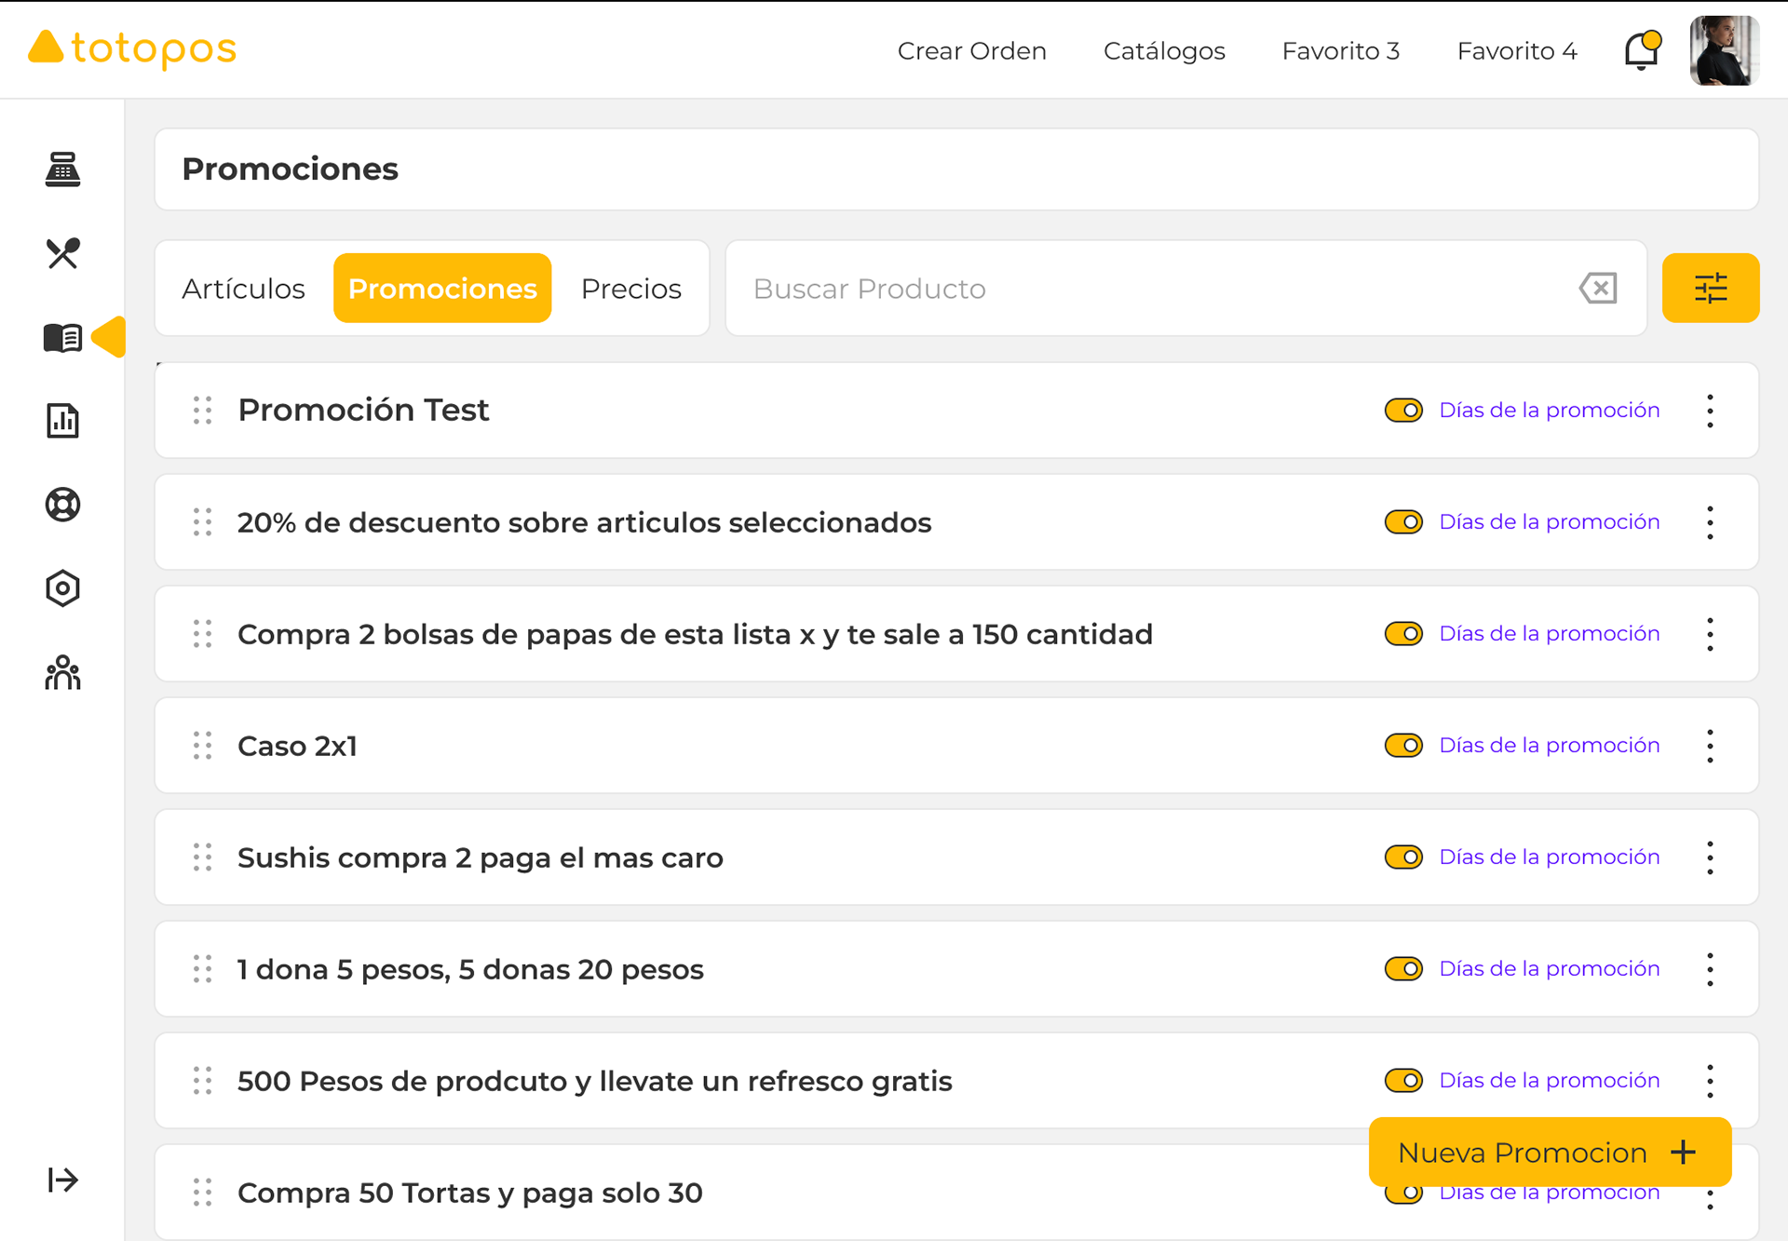Open the catalog book sidebar icon
Viewport: 1788px width, 1241px height.
[x=62, y=337]
